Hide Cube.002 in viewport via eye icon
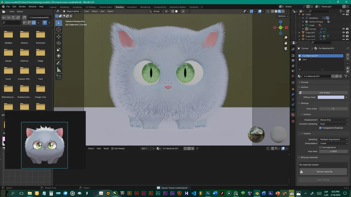 point(343,36)
